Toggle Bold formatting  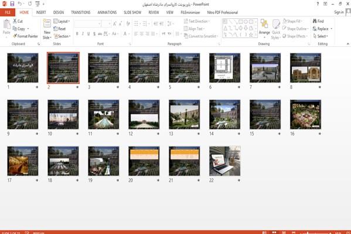tap(77, 33)
